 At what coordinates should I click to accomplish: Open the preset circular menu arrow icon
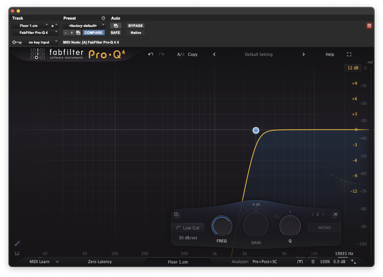click(x=103, y=18)
